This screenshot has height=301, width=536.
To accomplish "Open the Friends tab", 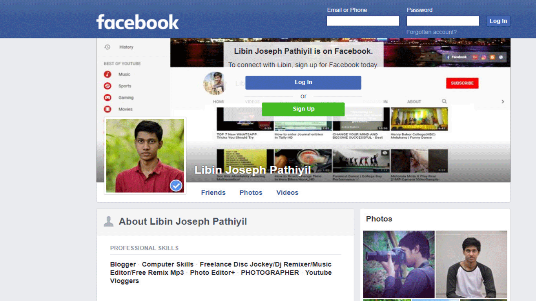I will [x=213, y=192].
